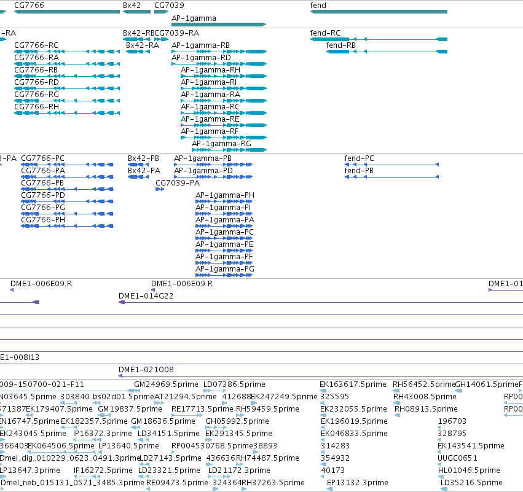Select the teal CG7766 gene bar
The height and width of the screenshot is (492, 523).
[67, 12]
